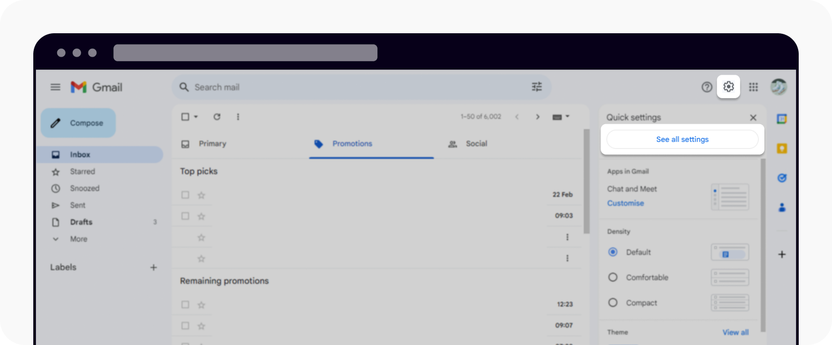The height and width of the screenshot is (345, 832).
Task: Select the 09:03 email checkbox
Action: point(185,216)
